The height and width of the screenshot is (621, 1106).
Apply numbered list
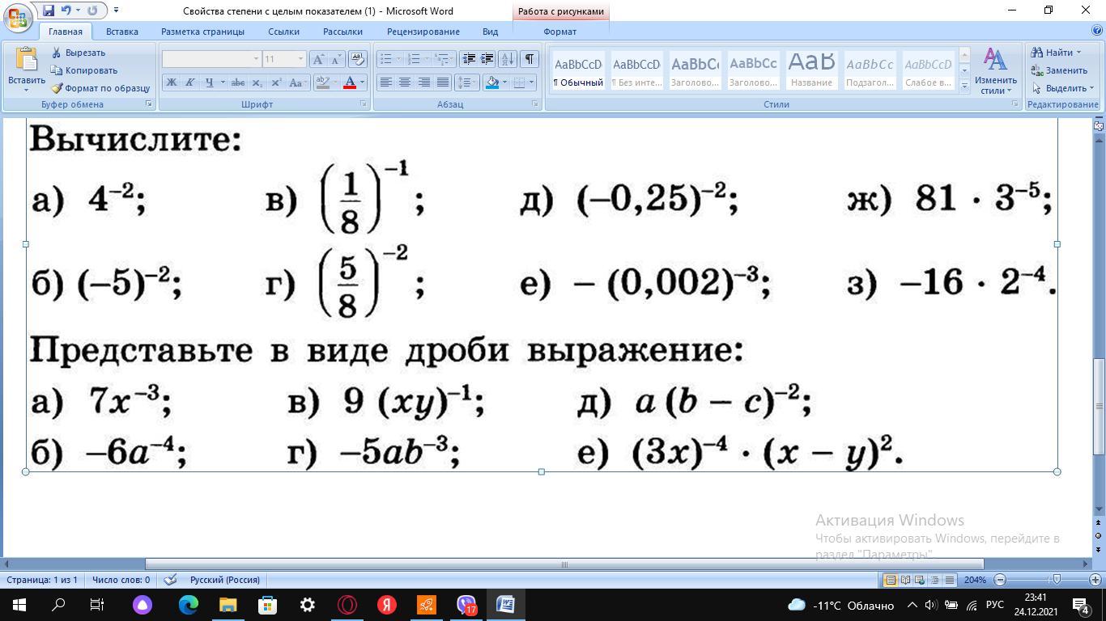click(x=414, y=59)
